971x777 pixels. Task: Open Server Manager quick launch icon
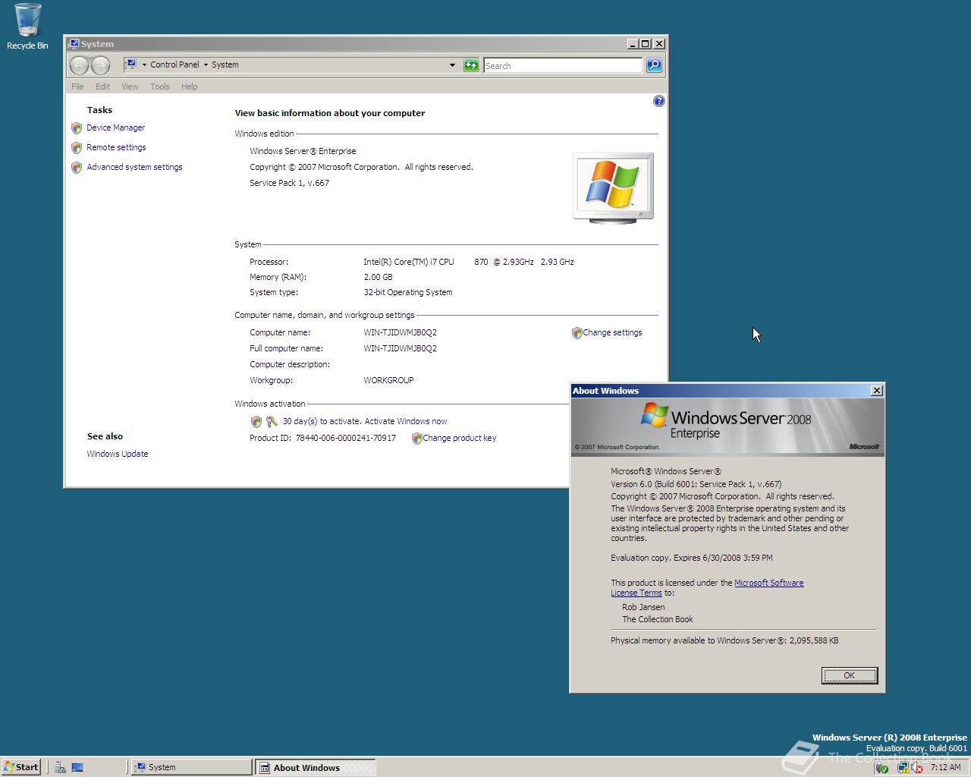click(60, 767)
